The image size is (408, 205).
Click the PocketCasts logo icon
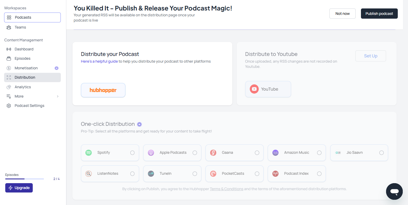point(213,174)
